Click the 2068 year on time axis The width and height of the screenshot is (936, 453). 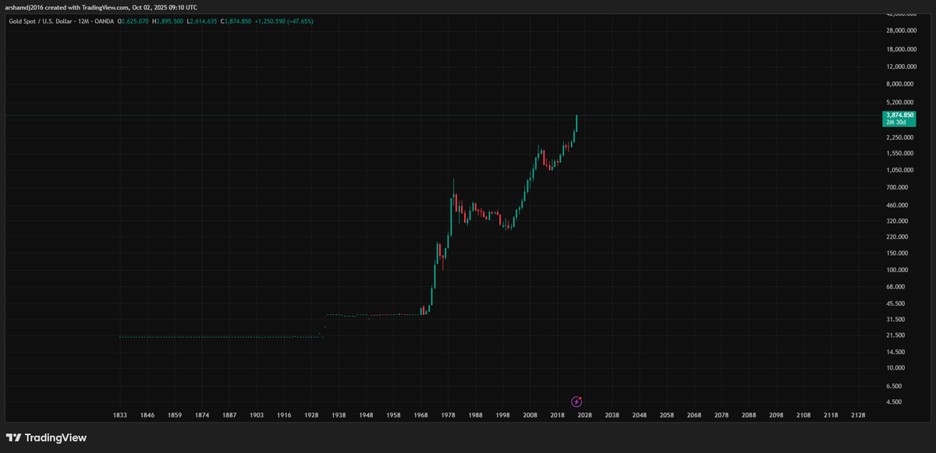click(x=693, y=416)
